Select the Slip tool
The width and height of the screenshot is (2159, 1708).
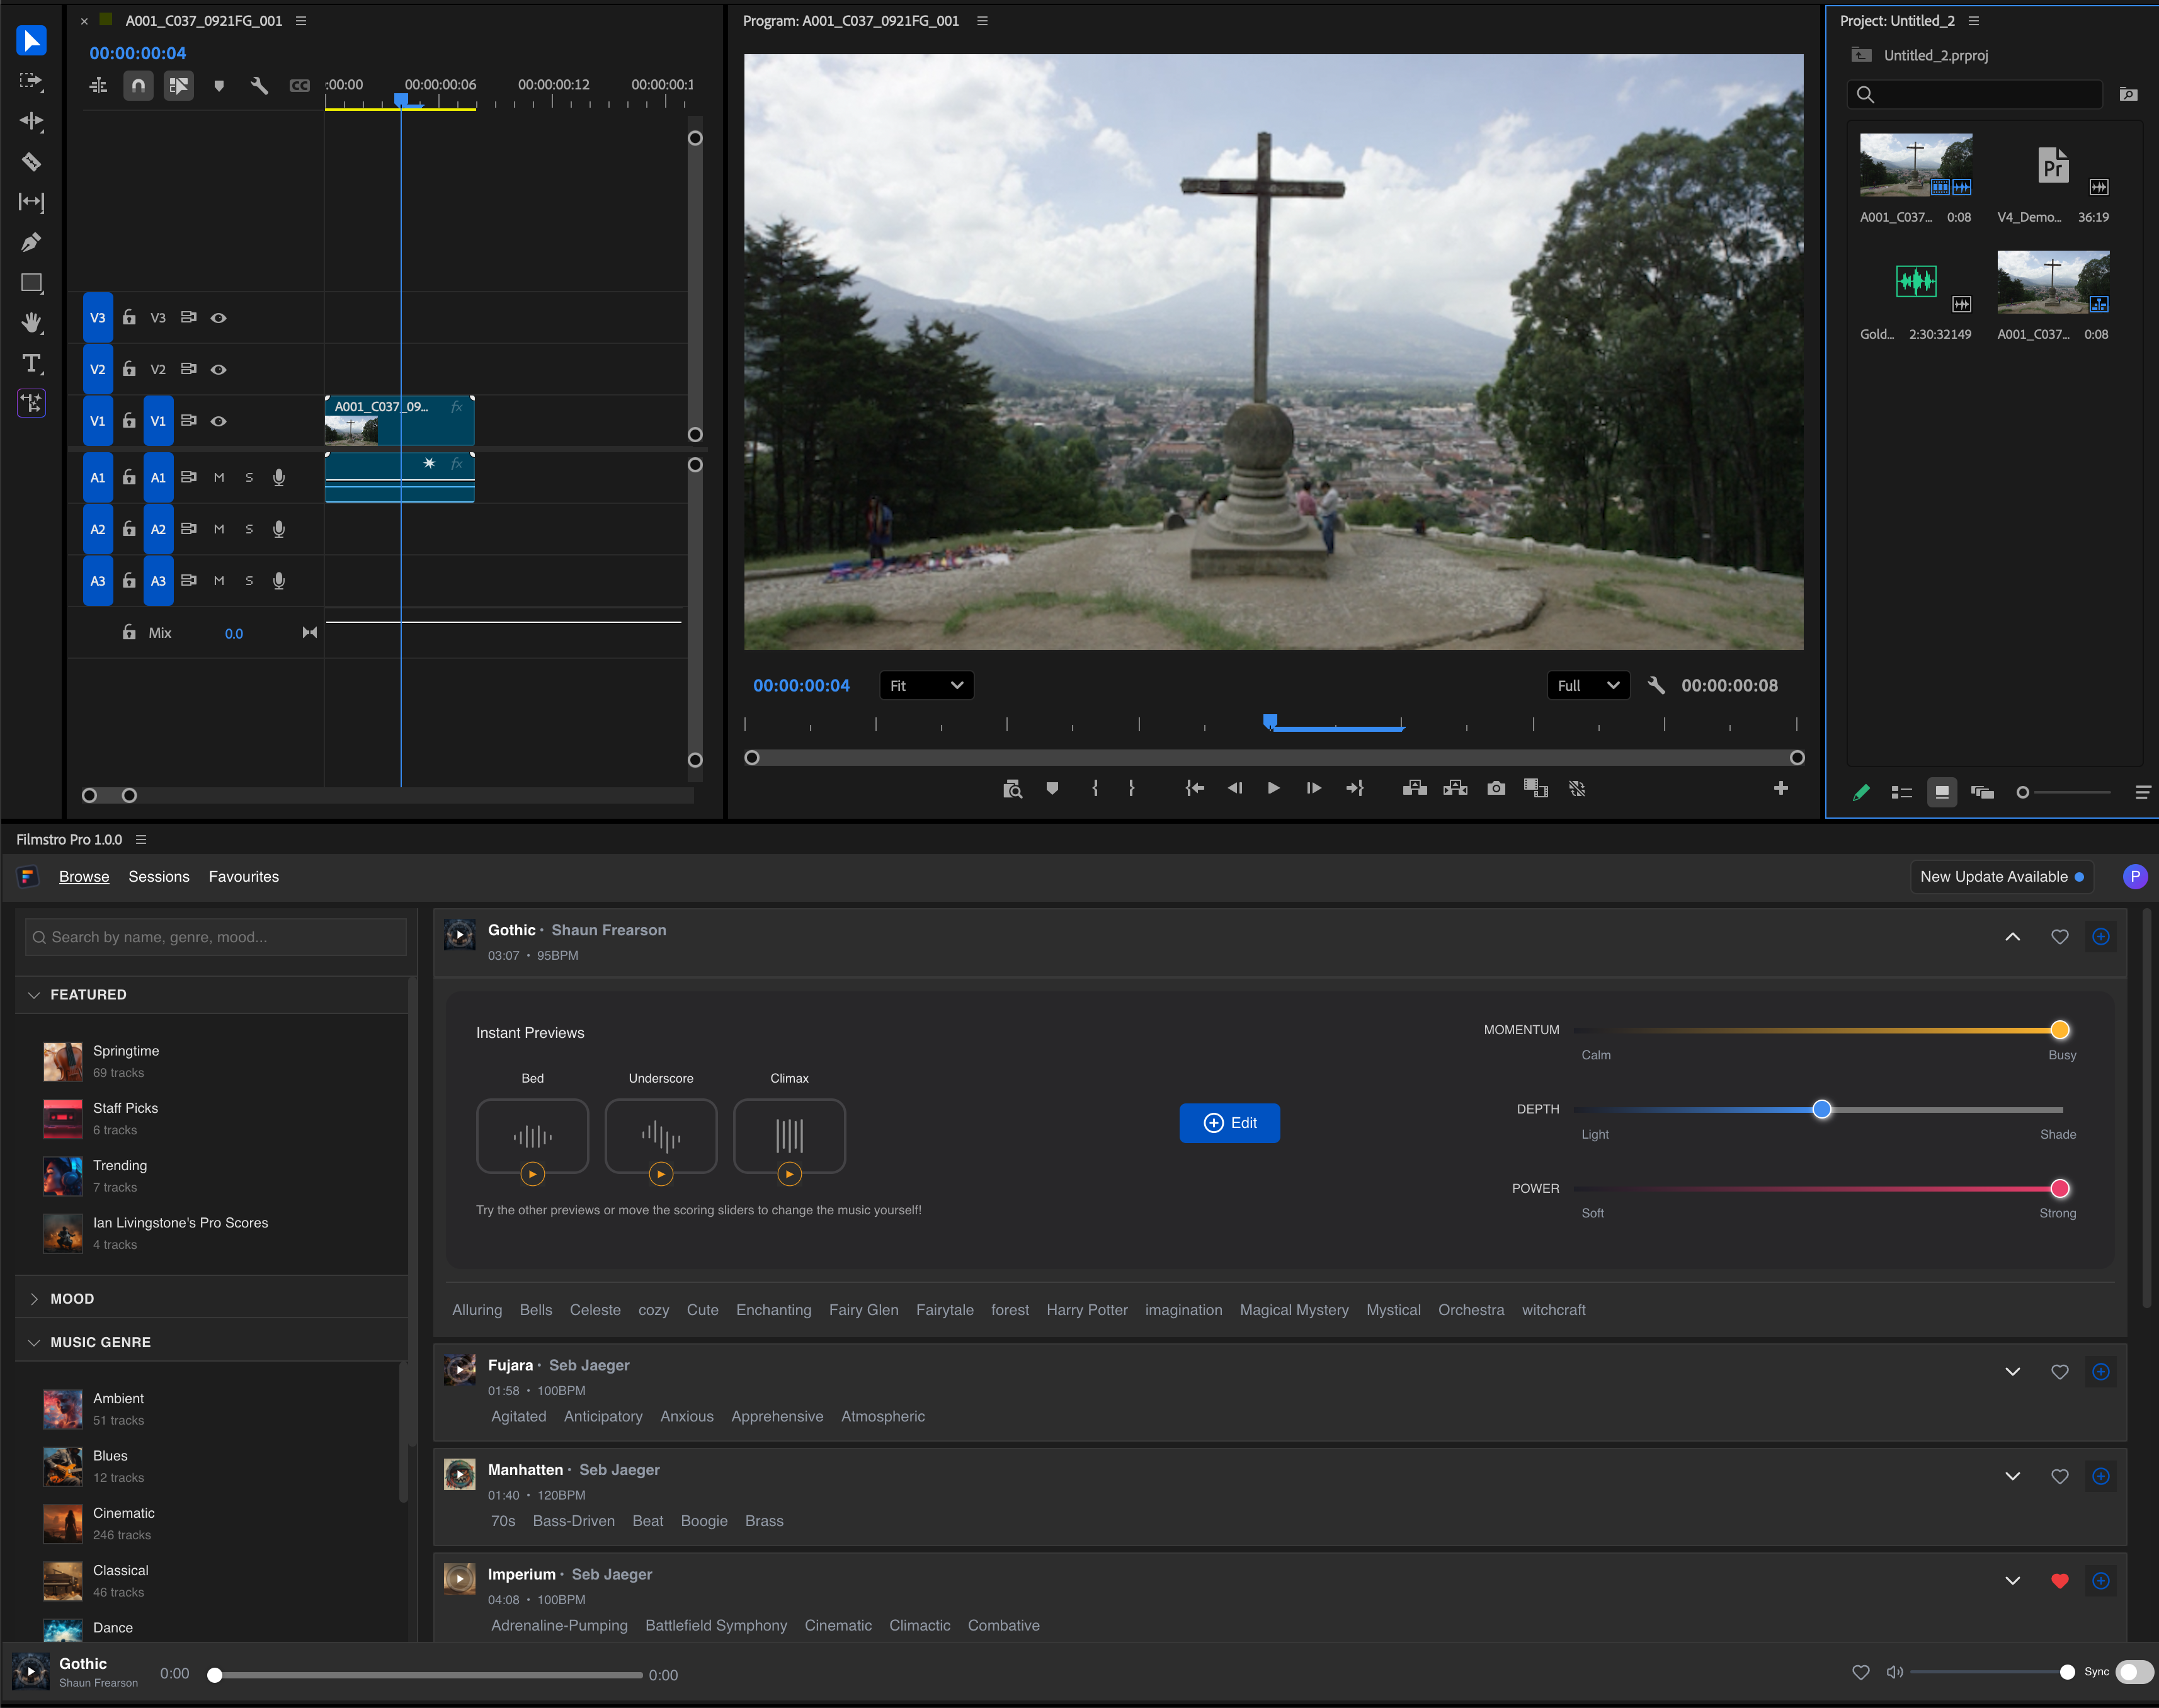click(31, 202)
